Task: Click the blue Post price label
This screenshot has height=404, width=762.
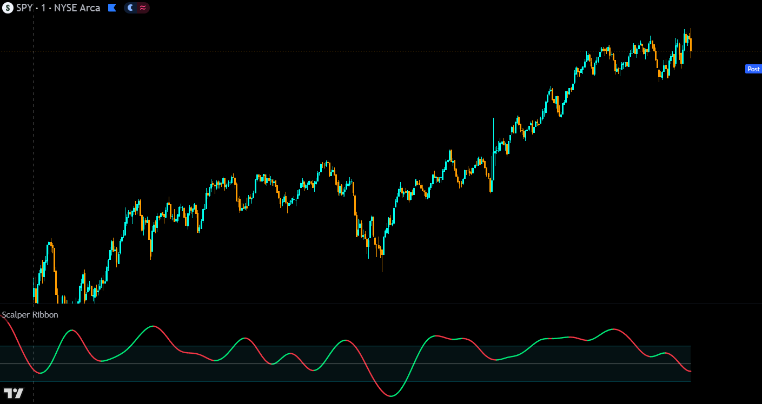Action: (x=753, y=69)
